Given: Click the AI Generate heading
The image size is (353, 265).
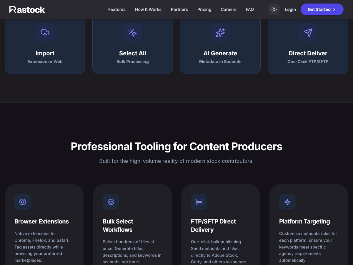Looking at the screenshot, I should tap(220, 53).
